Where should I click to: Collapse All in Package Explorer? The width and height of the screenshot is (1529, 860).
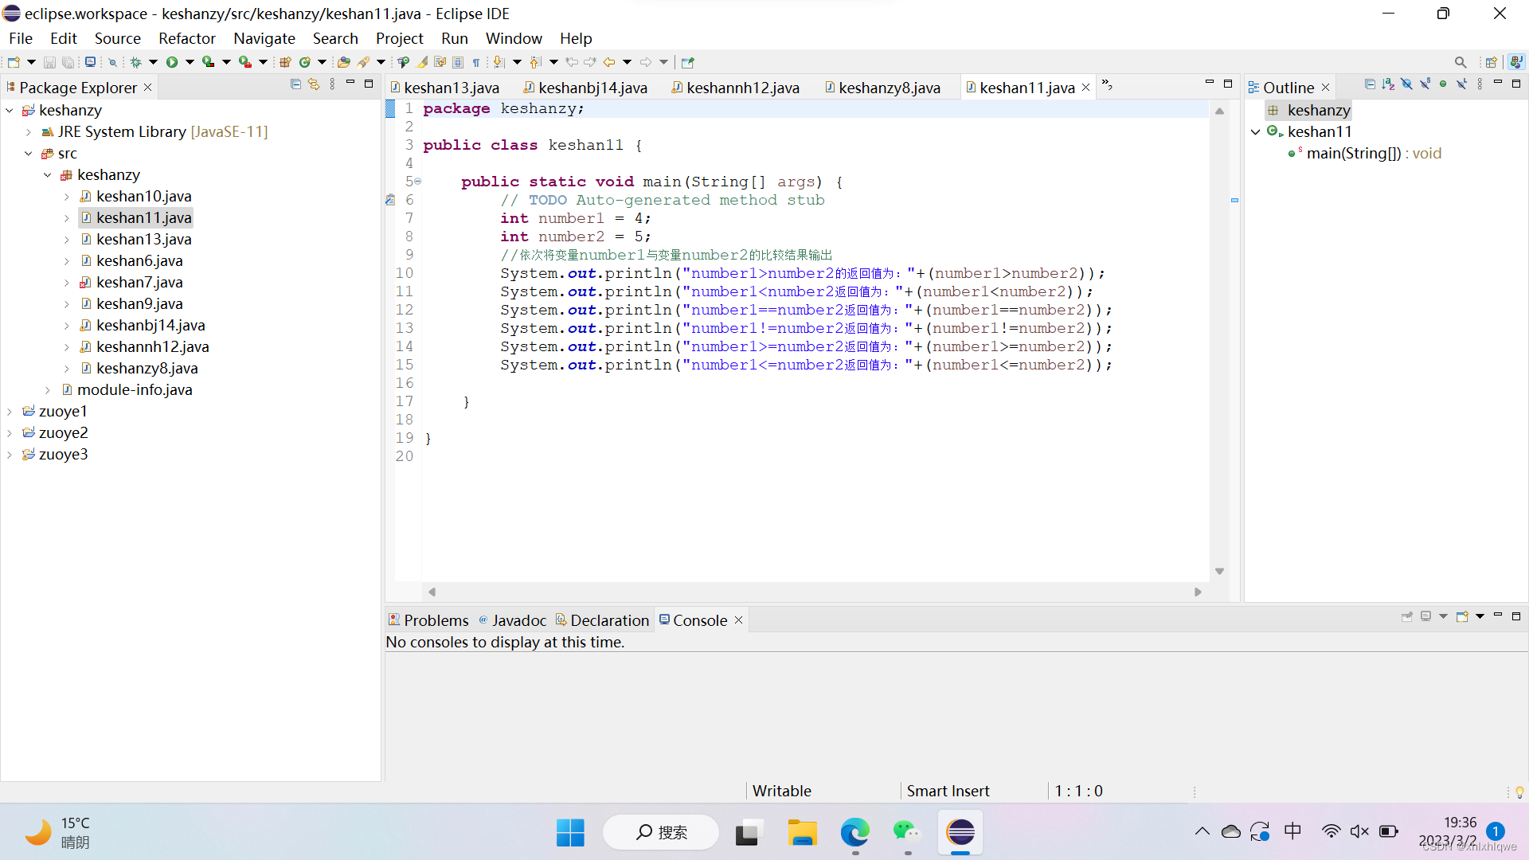(295, 84)
